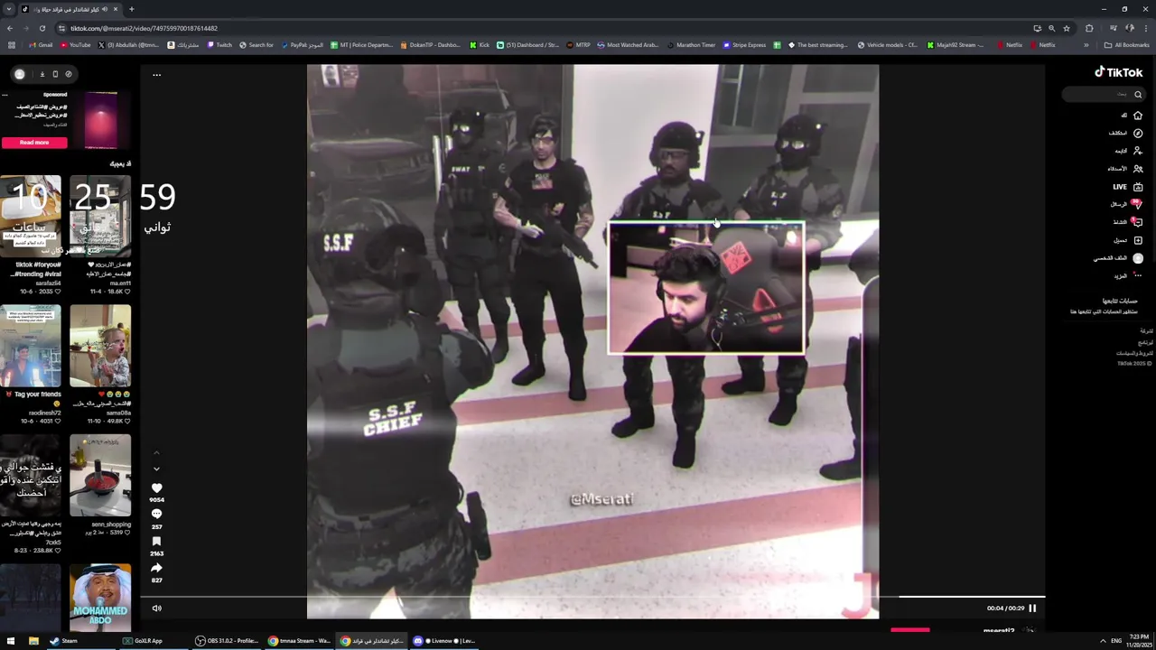
Task: Open the Home (For You) sidebar icon
Action: pos(1138,116)
